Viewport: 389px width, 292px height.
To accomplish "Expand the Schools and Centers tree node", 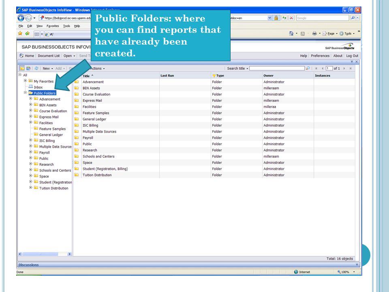I will (31, 170).
